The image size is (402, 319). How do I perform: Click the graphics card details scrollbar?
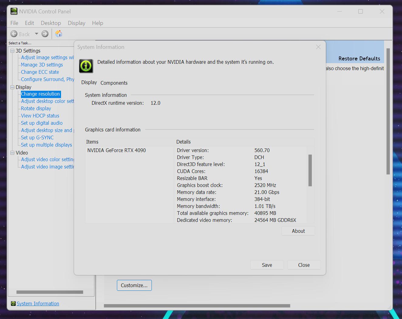click(x=310, y=170)
